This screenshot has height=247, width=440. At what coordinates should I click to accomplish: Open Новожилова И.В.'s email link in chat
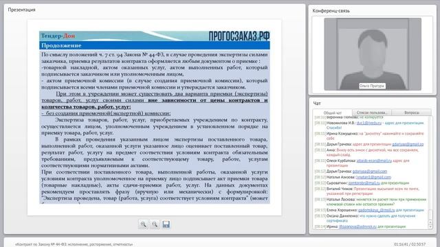point(369,123)
